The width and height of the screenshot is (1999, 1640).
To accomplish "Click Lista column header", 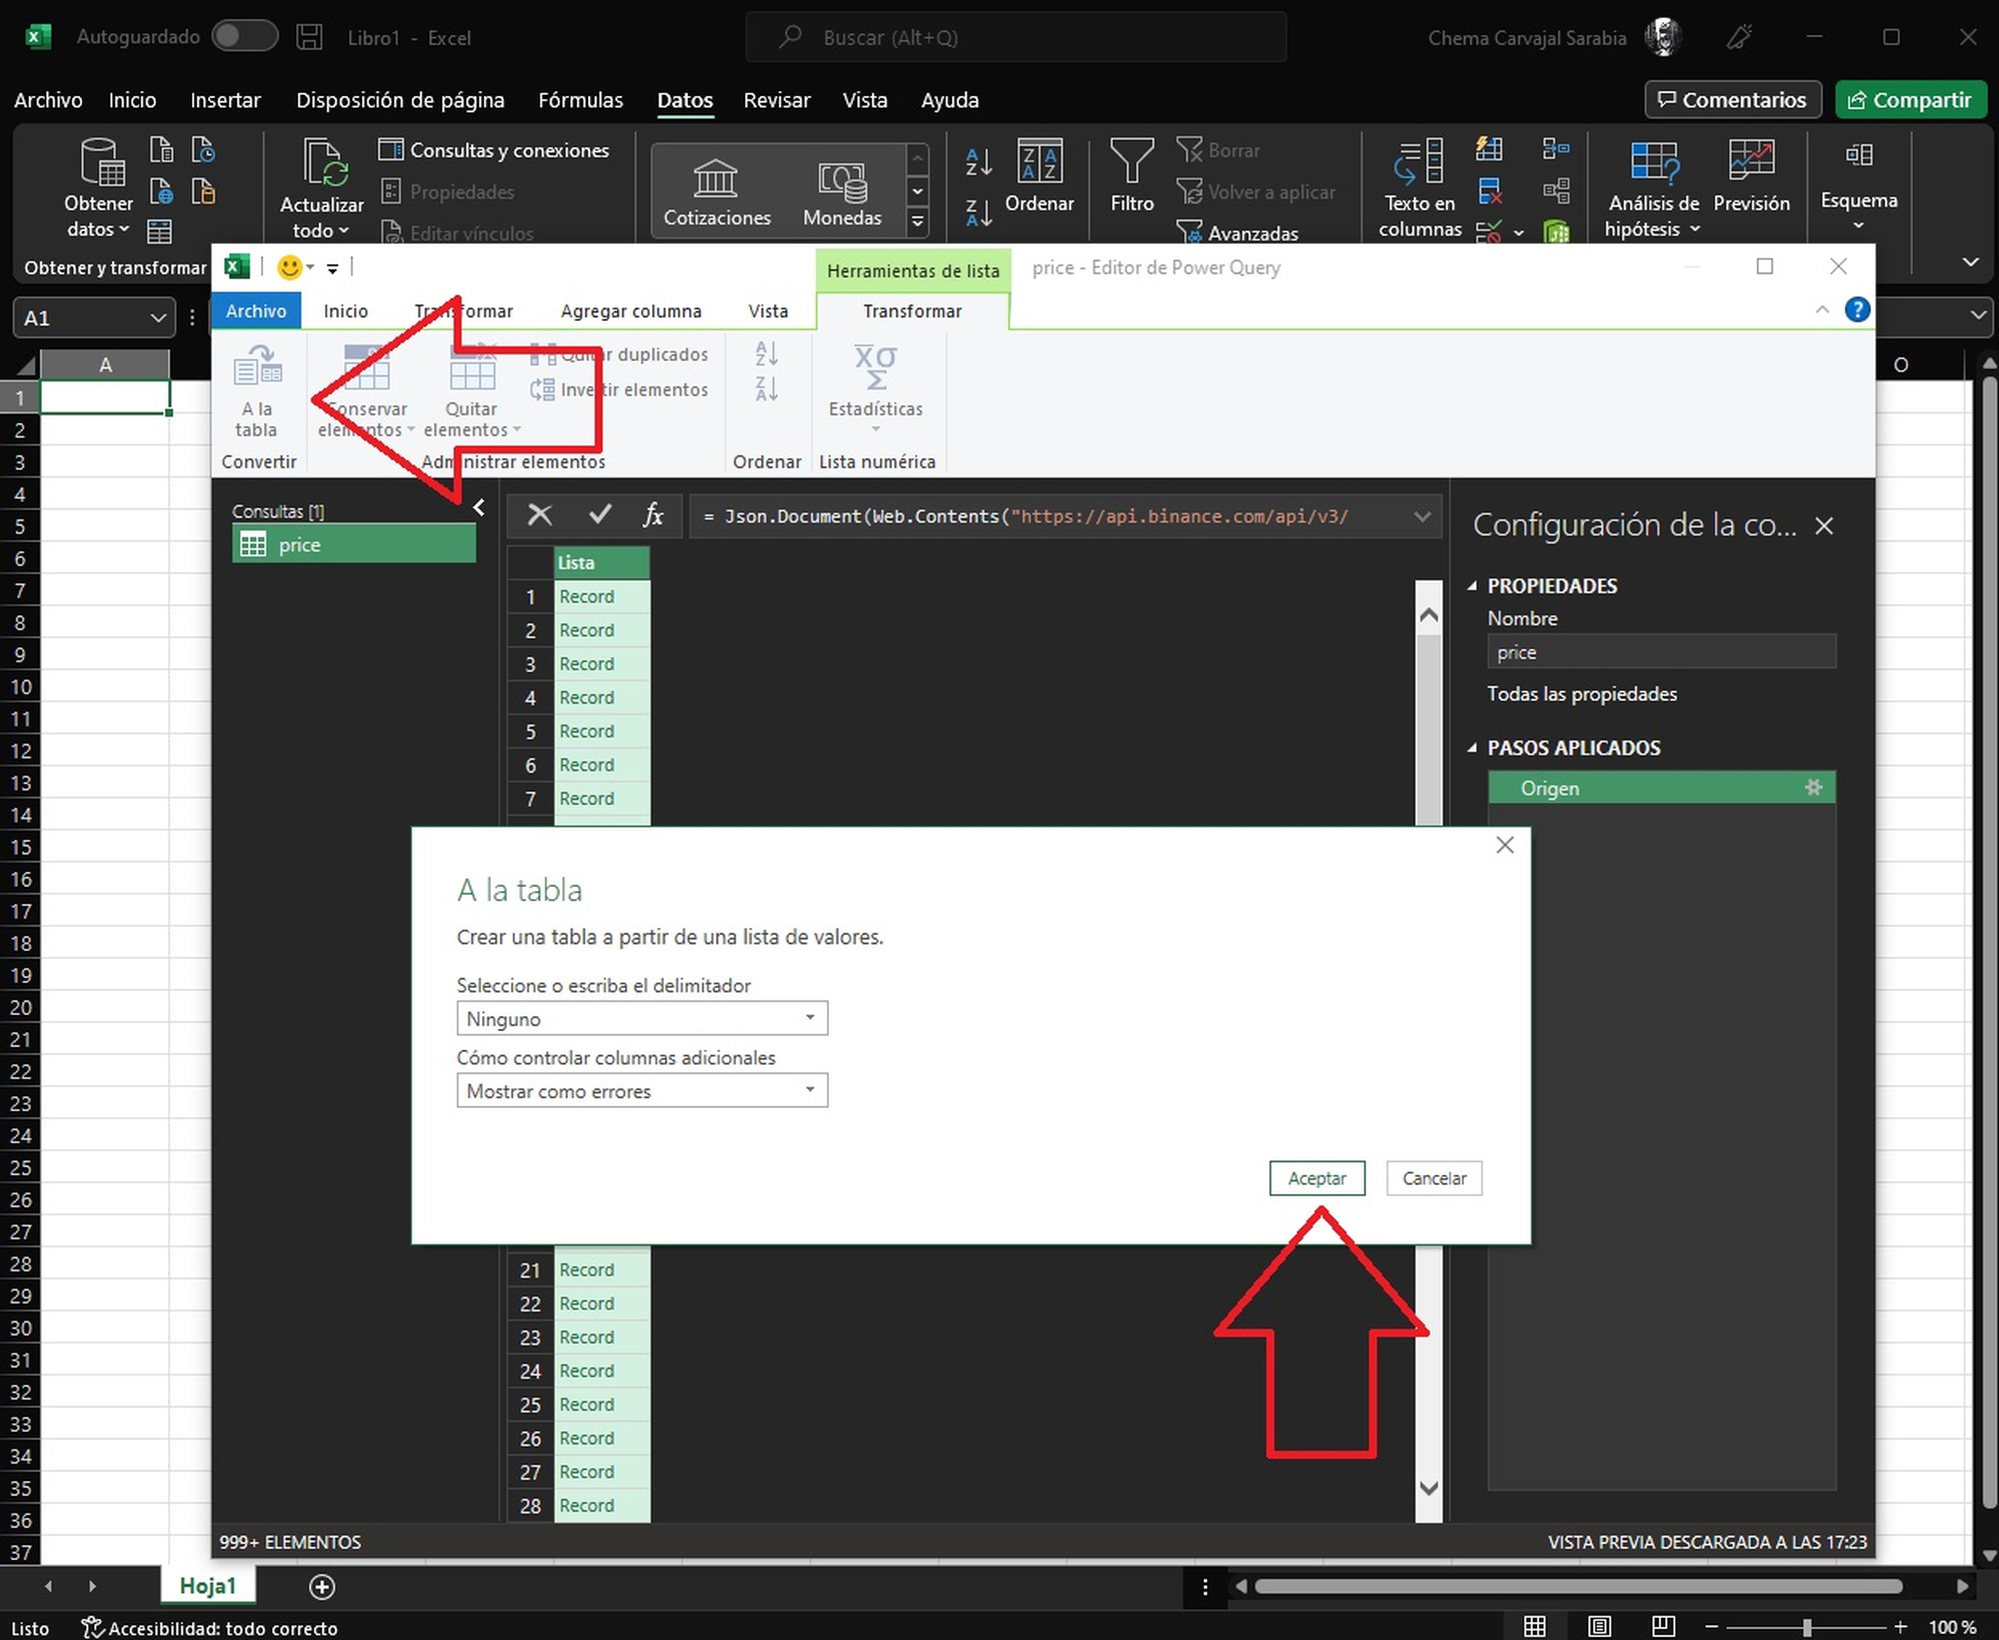I will 602,562.
